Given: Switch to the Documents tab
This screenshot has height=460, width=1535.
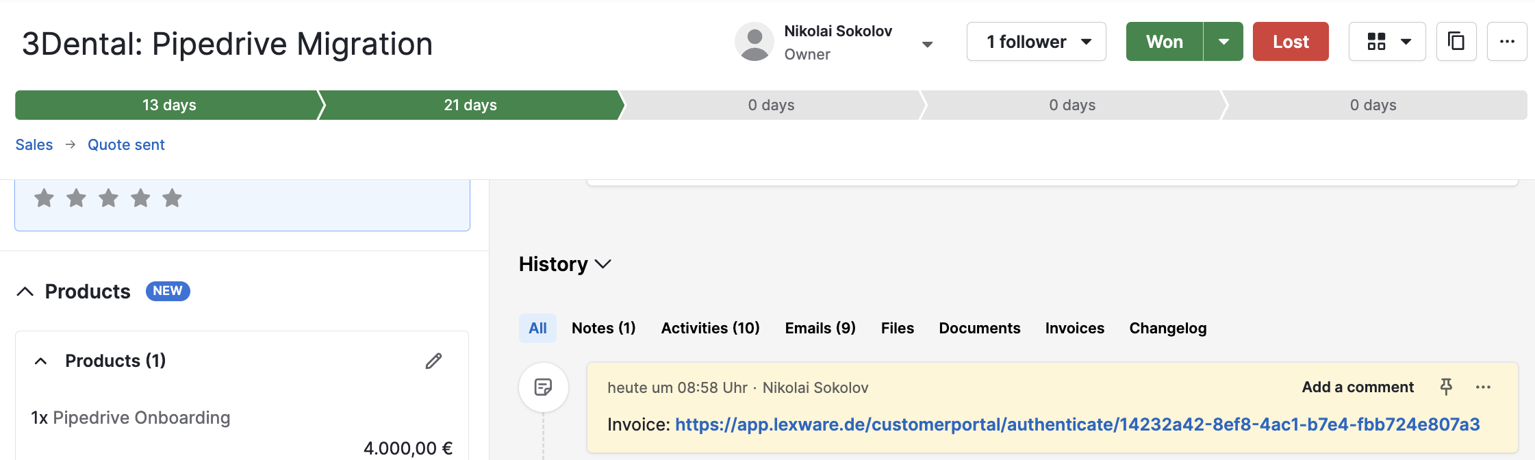Looking at the screenshot, I should point(980,328).
